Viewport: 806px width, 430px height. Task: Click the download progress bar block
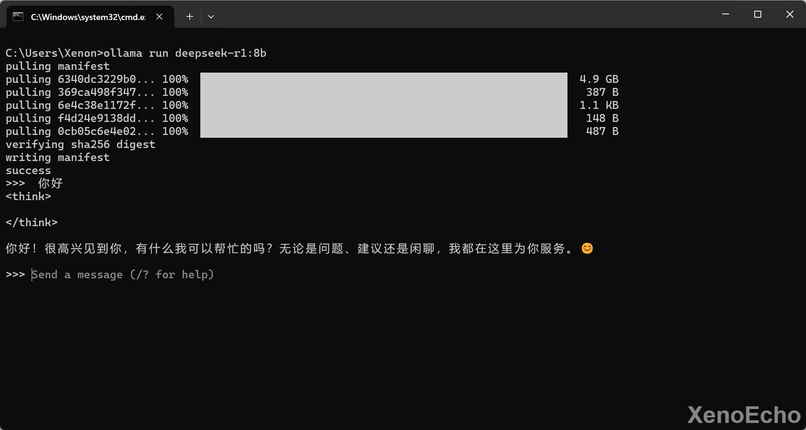coord(384,105)
